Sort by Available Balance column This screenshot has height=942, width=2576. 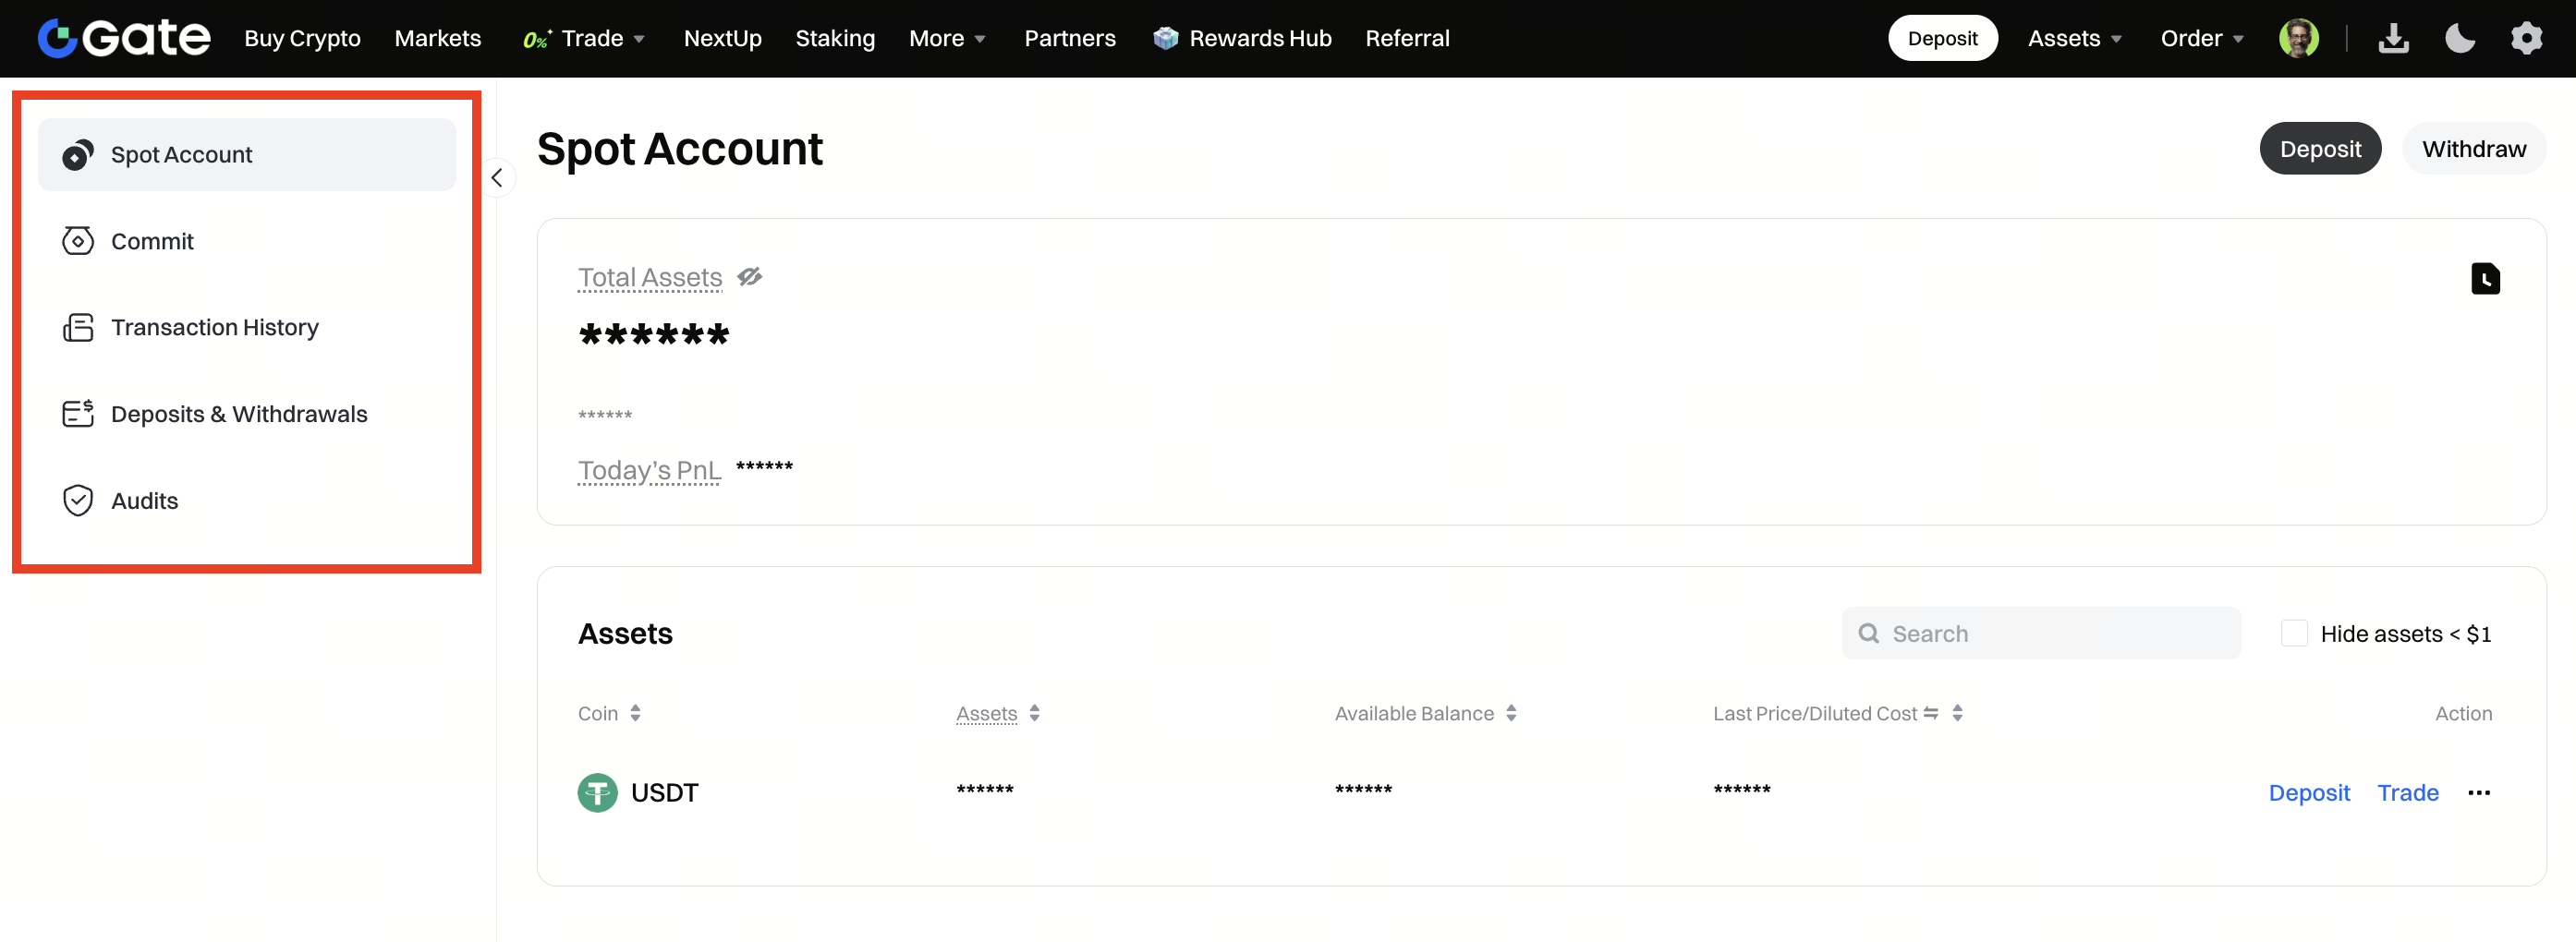1510,713
